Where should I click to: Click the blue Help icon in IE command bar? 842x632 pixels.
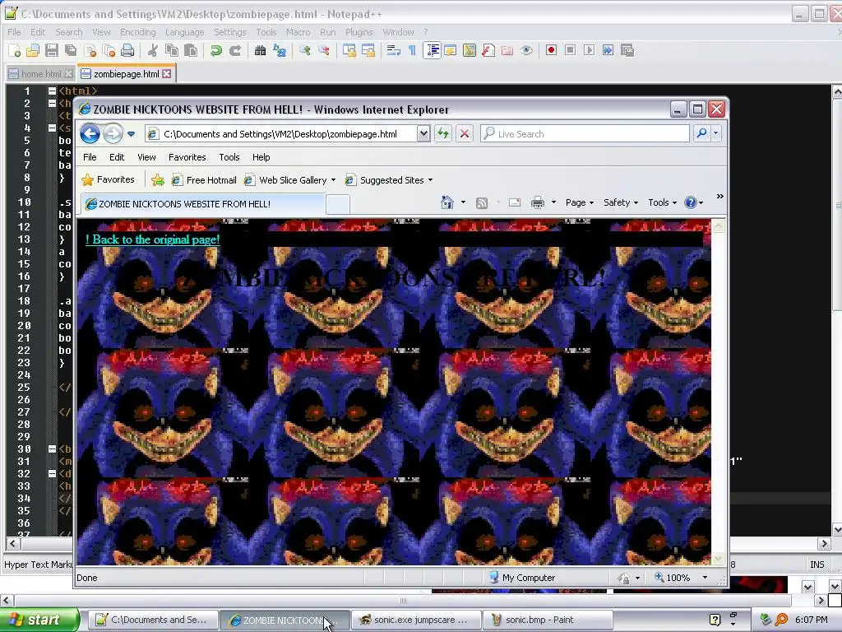tap(691, 202)
